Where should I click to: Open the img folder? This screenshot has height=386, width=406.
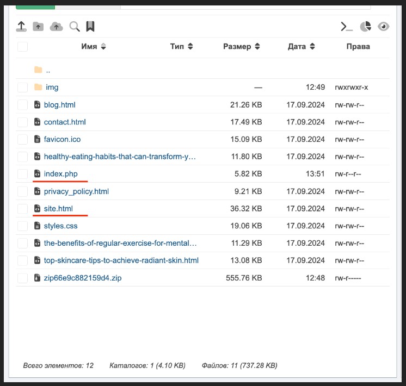pyautogui.click(x=52, y=87)
